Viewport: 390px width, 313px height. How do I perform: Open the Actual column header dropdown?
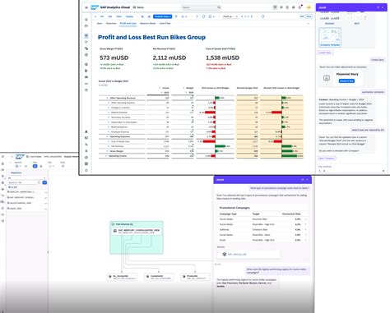[160, 88]
